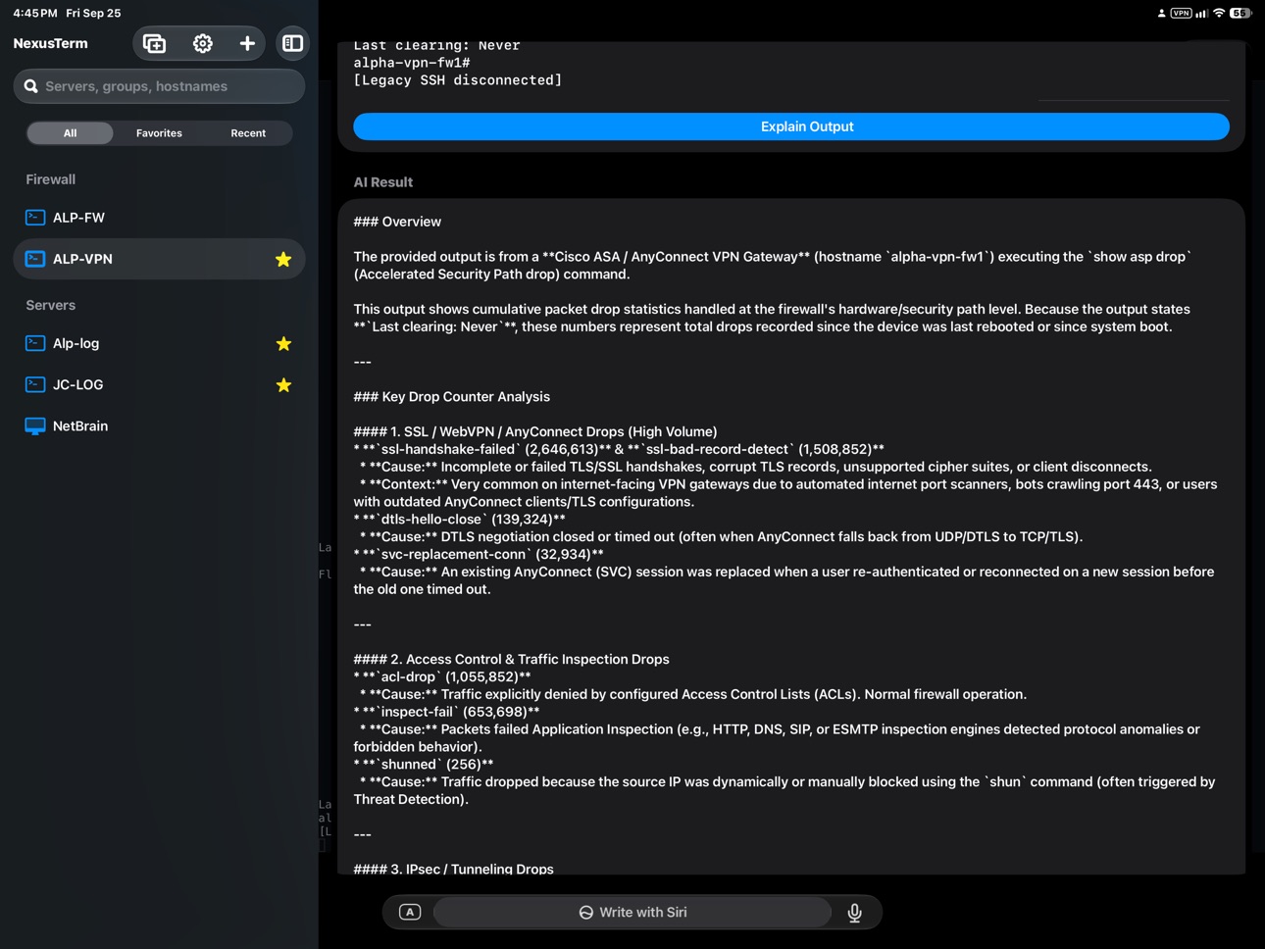The width and height of the screenshot is (1265, 949).
Task: Open the new window/duplicate session icon
Action: (x=155, y=43)
